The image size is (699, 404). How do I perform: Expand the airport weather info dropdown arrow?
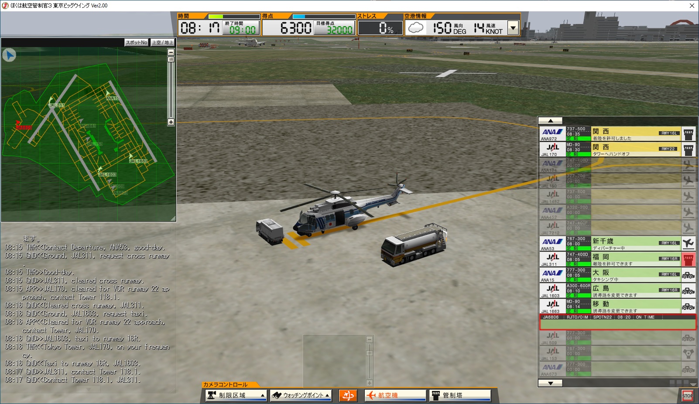[x=513, y=28]
